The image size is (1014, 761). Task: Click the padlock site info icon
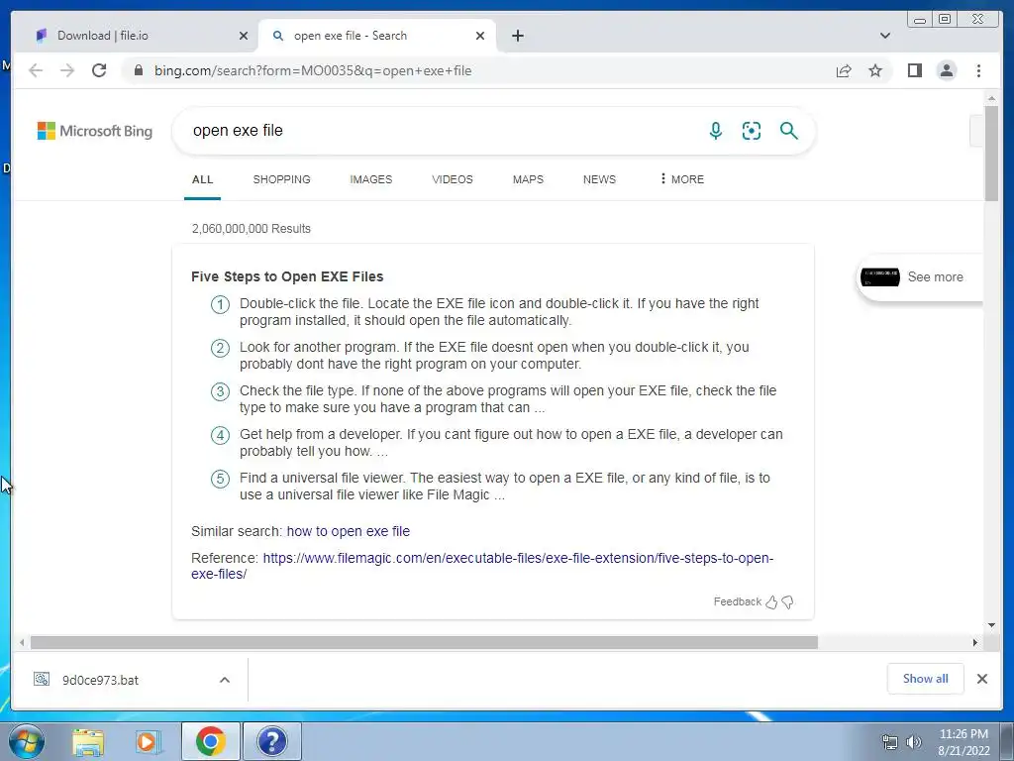point(138,70)
